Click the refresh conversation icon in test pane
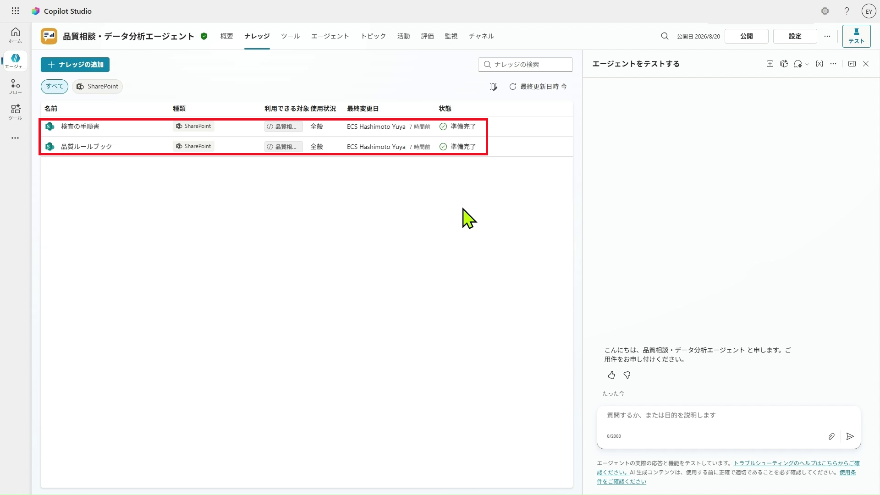Image resolution: width=880 pixels, height=495 pixels. pos(784,64)
